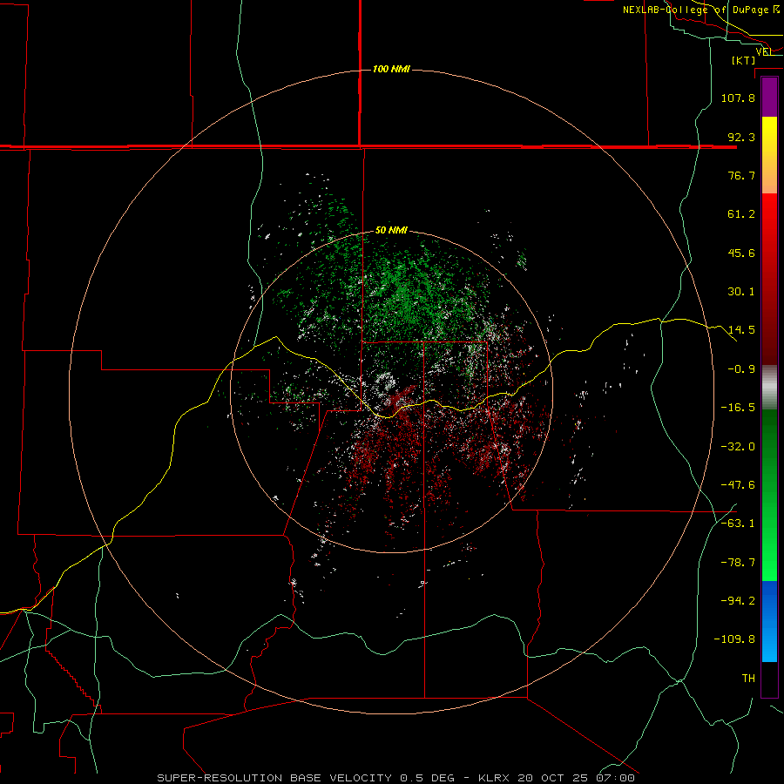The image size is (784, 784).
Task: Click the 107.8 velocity scale value
Action: [738, 98]
